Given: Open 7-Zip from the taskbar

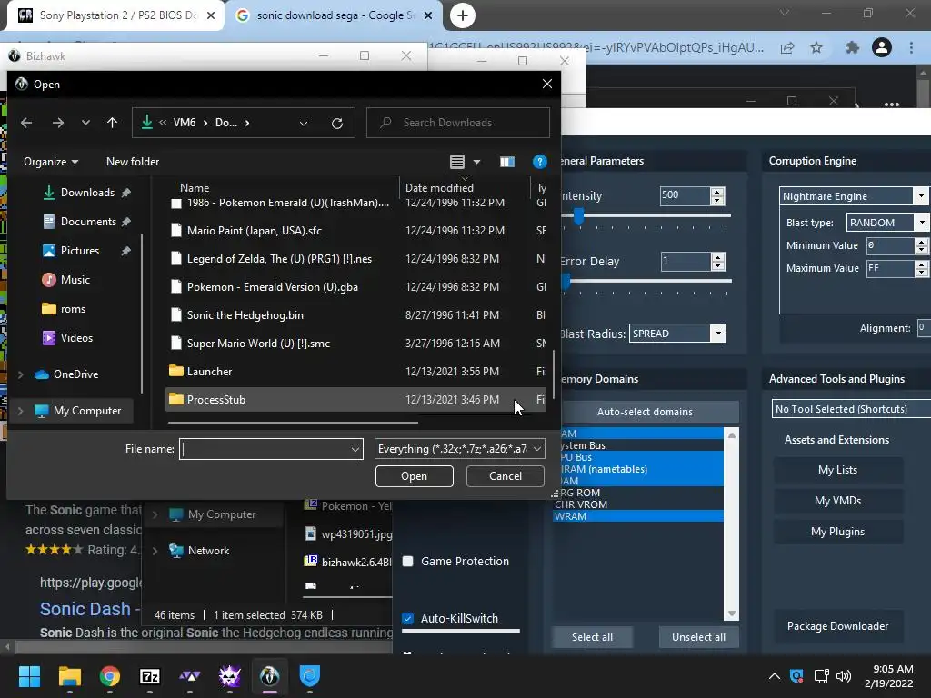Looking at the screenshot, I should point(150,676).
